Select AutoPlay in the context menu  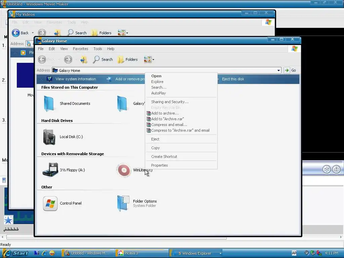point(158,93)
